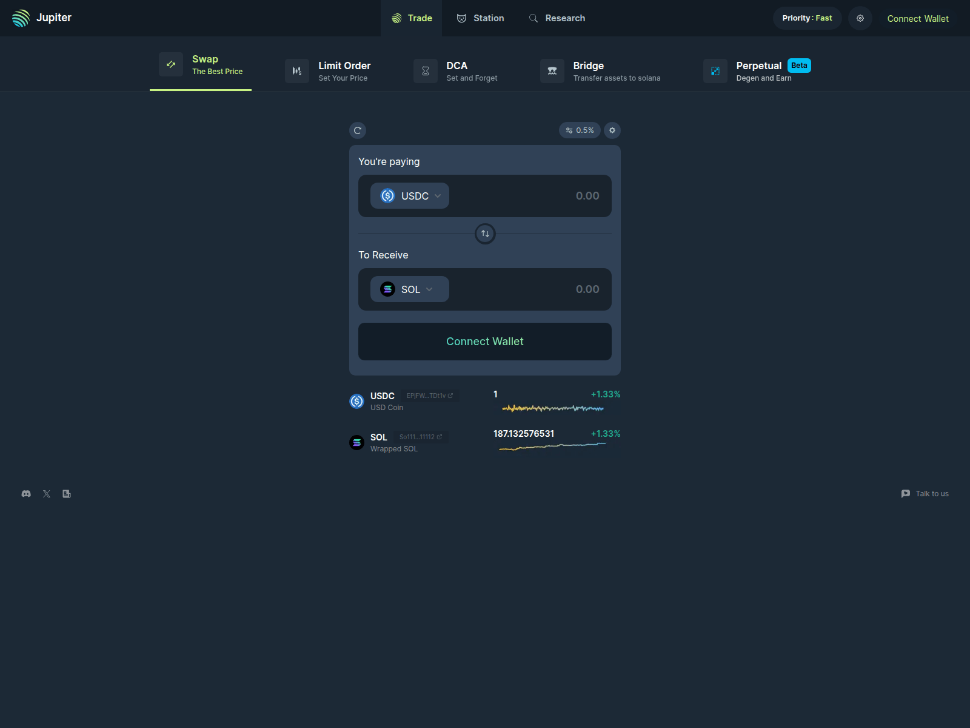
Task: Open the Trade tab
Action: [x=412, y=18]
